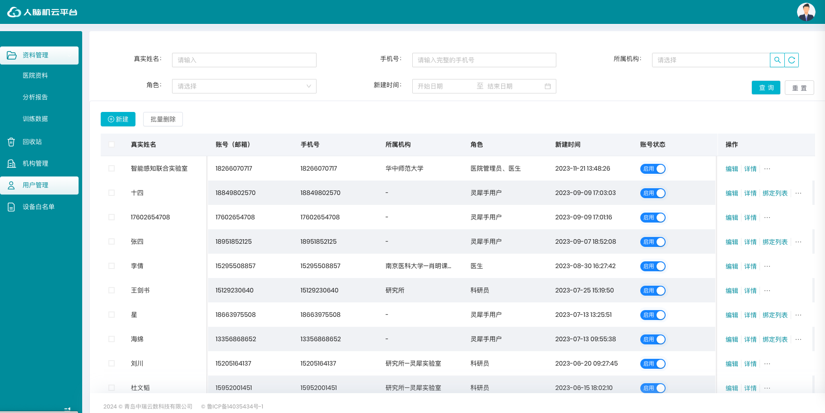Check the box for 李倩
This screenshot has width=825, height=413.
[112, 266]
